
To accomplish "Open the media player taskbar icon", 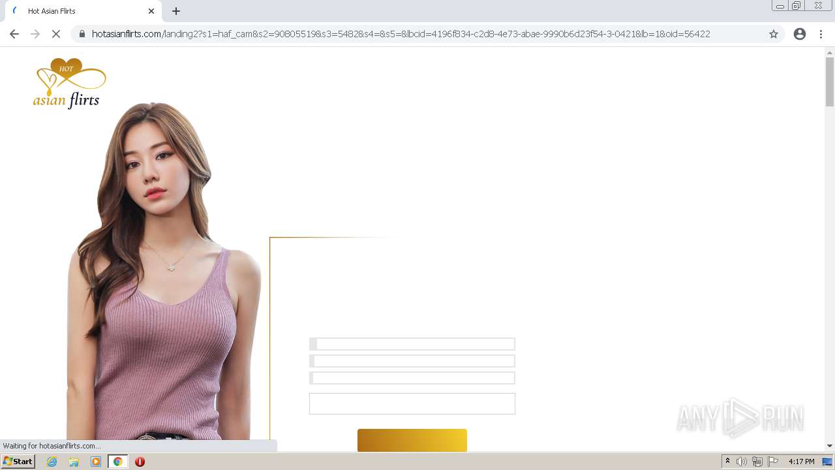I will (96, 462).
